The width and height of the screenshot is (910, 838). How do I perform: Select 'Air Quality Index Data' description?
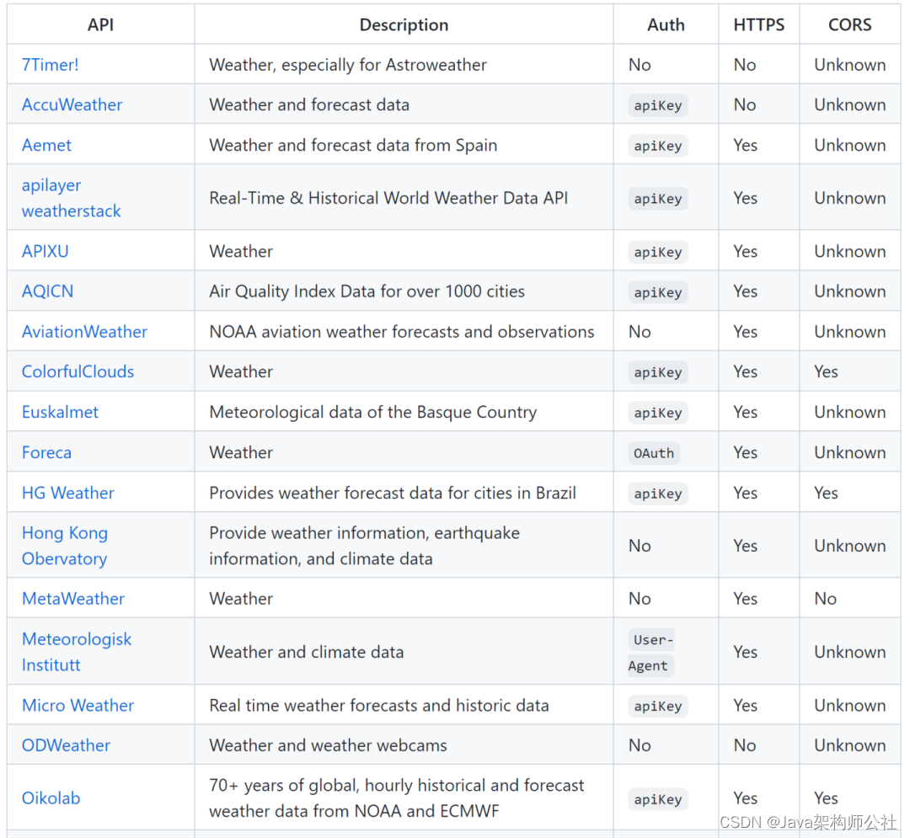click(x=367, y=291)
